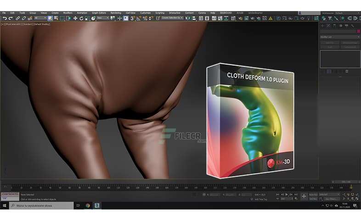
Task: Click the Rectangular Selection Region icon
Action: 62,18
